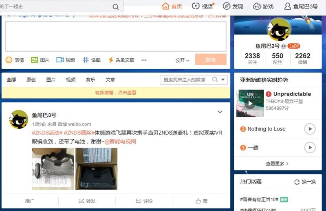The height and width of the screenshot is (211, 326).
Task: Open the TFBOYS-易烊千玺 artist text
Action: click(x=284, y=102)
